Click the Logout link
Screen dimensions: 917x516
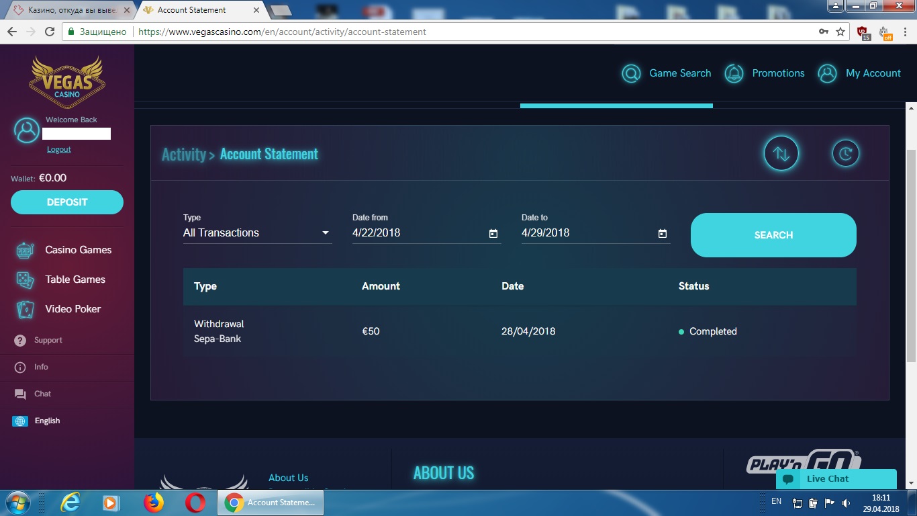tap(58, 149)
